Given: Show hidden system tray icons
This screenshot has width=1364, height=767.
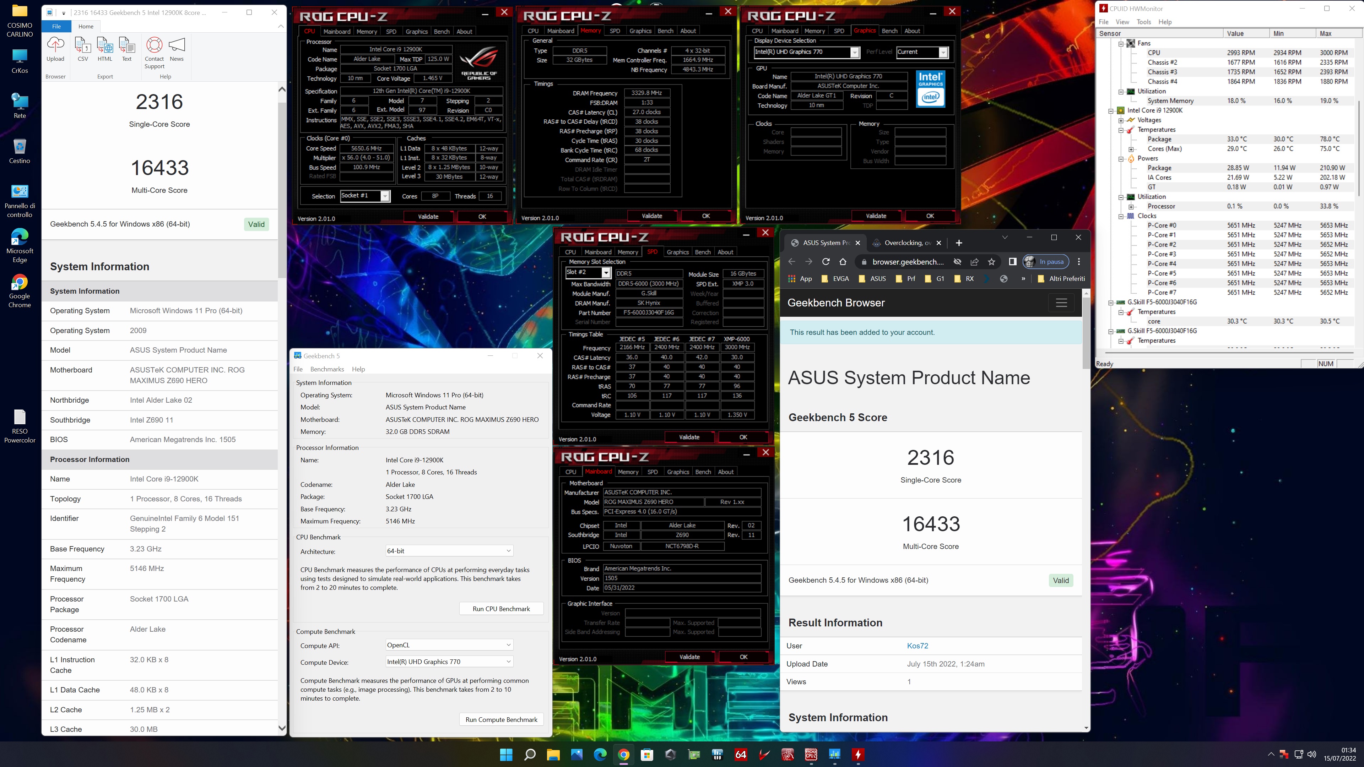Looking at the screenshot, I should click(1271, 754).
